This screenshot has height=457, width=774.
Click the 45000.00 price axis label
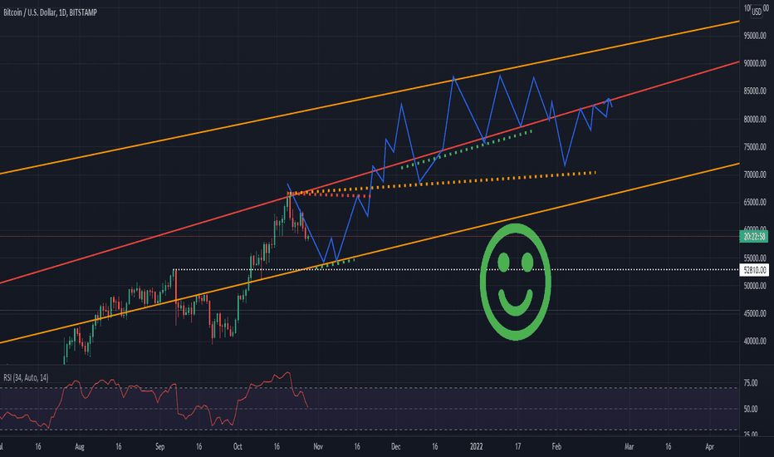(x=755, y=313)
